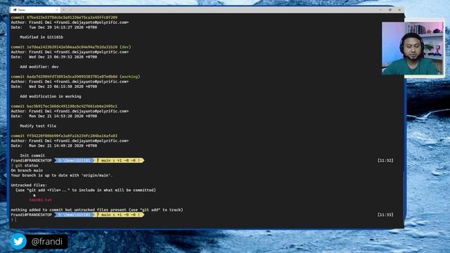Image resolution: width=450 pixels, height=253 pixels.
Task: Click the 'Init commit' message
Action: point(32,155)
